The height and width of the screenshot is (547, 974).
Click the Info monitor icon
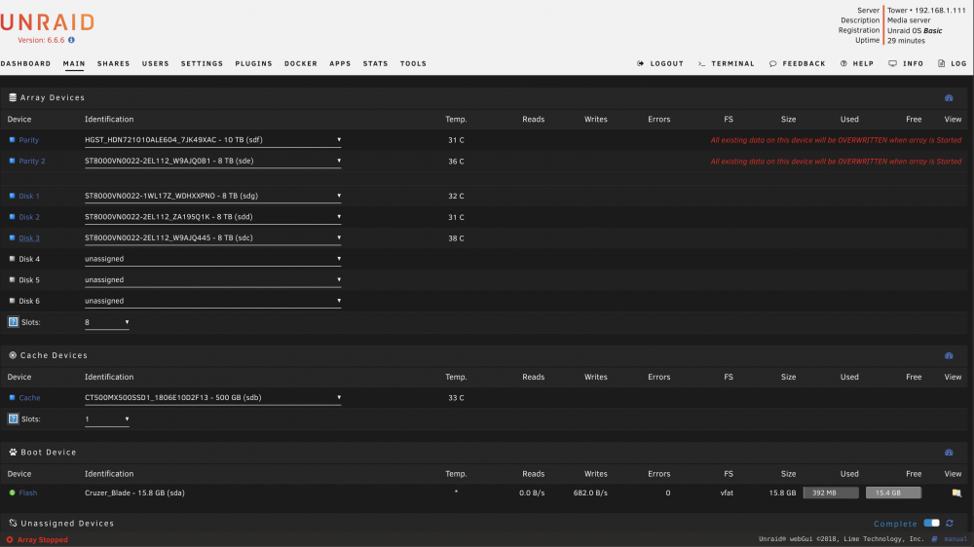pos(892,63)
